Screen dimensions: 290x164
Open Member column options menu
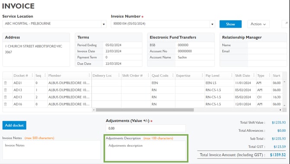tap(89, 76)
